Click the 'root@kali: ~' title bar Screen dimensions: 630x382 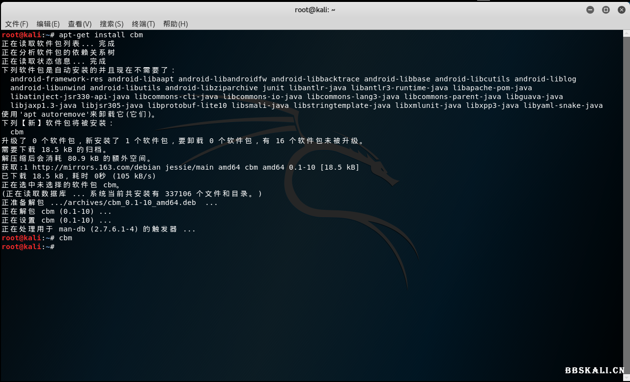click(315, 9)
